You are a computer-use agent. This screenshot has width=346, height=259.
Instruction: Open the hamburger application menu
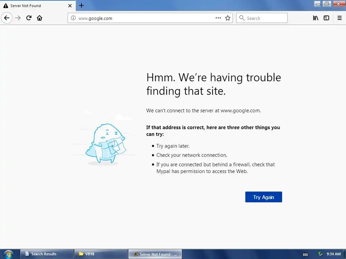tap(339, 18)
